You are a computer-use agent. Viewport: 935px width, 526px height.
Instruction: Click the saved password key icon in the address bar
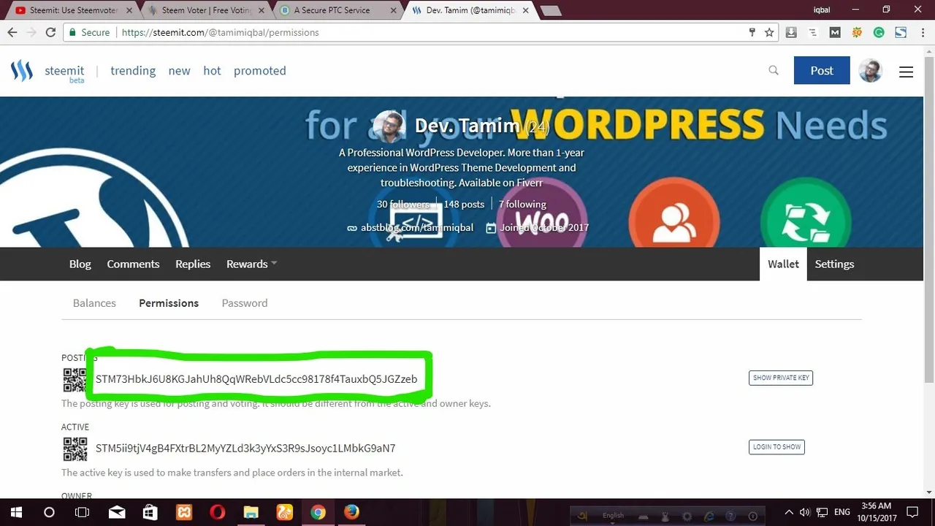coord(752,32)
